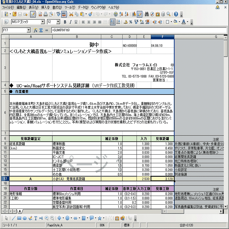Toggle AutoSpellcheck icon

click(x=64, y=14)
